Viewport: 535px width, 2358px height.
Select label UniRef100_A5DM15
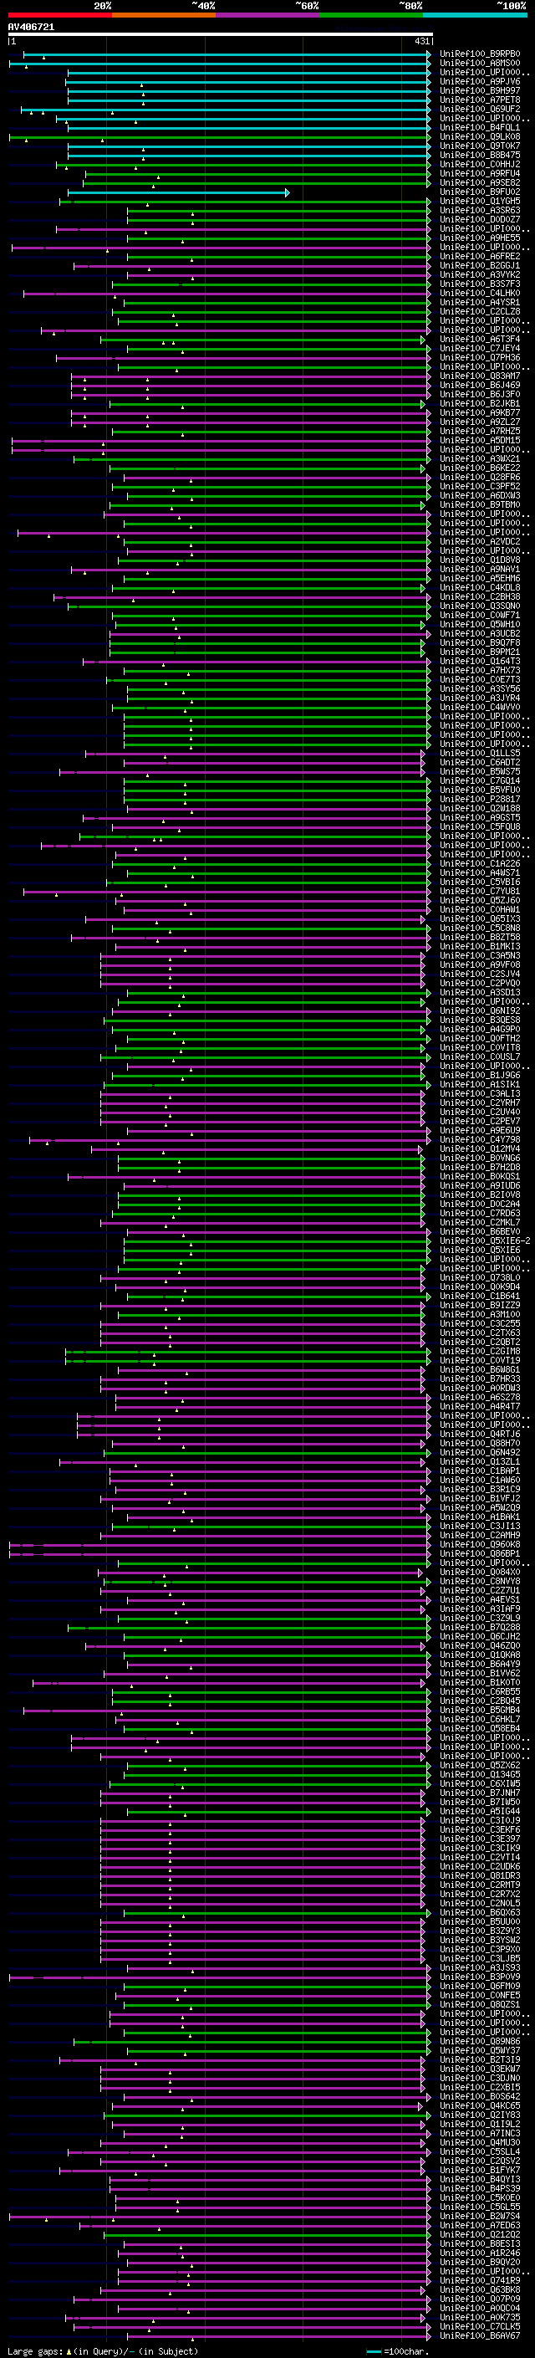(480, 440)
